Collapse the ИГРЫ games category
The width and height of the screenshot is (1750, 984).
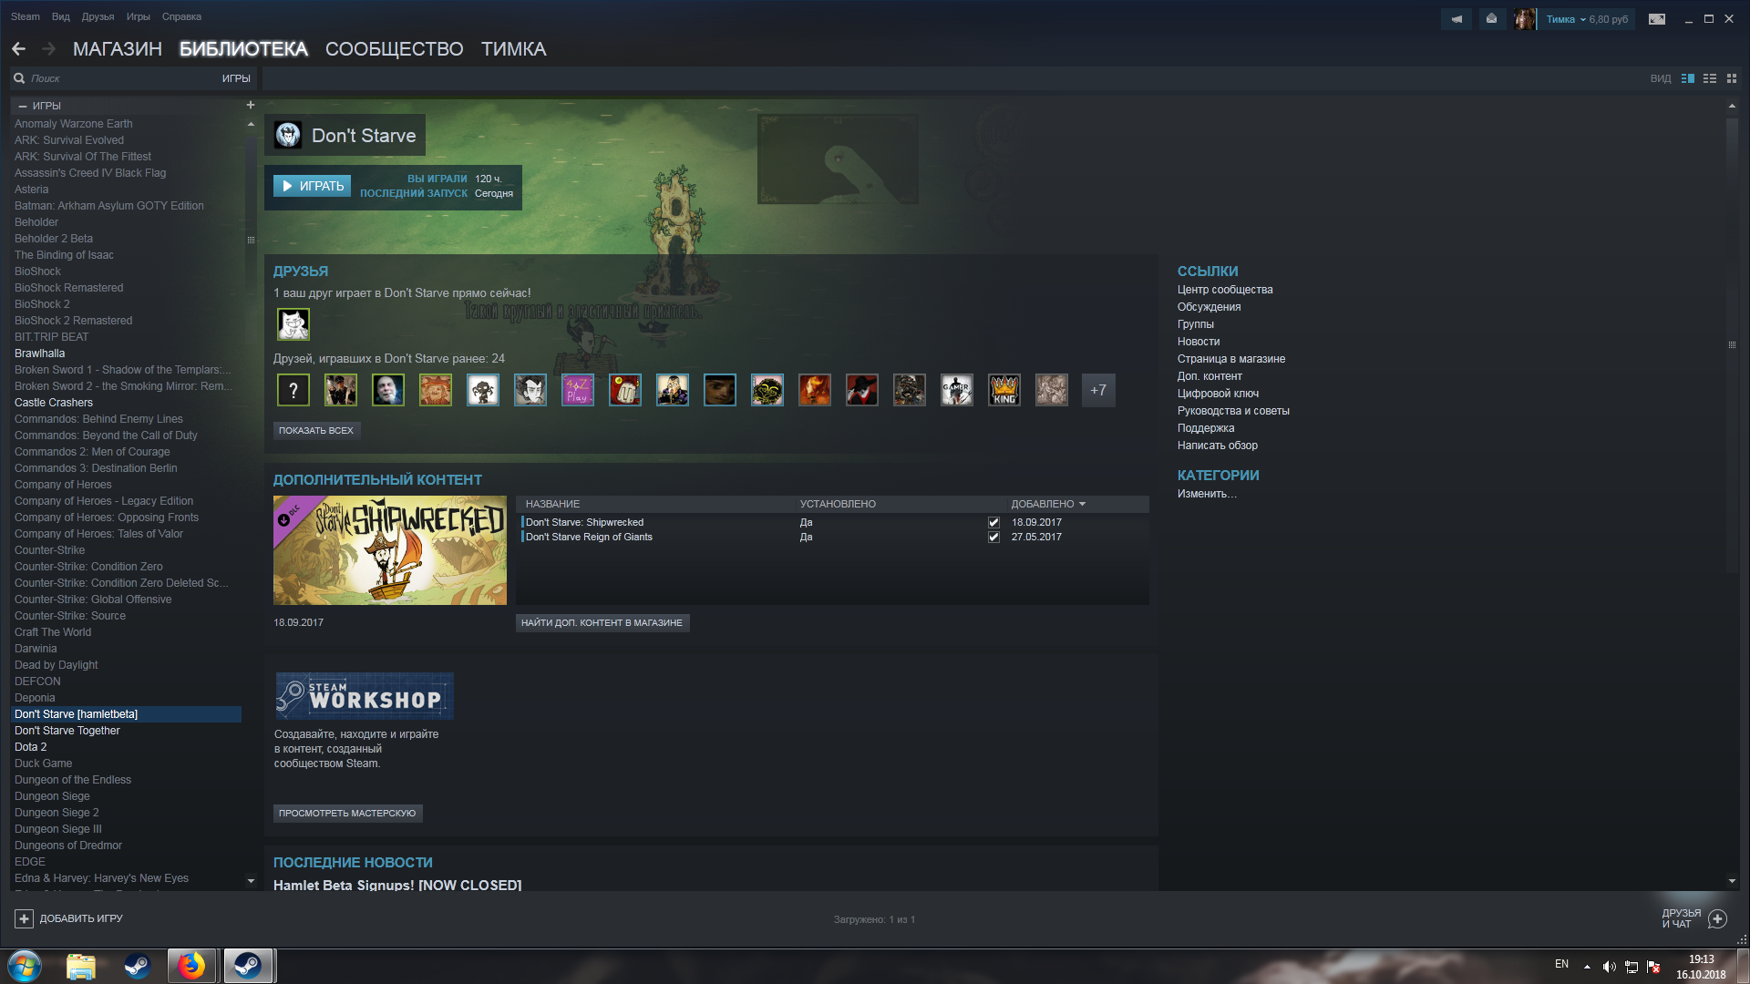coord(22,106)
